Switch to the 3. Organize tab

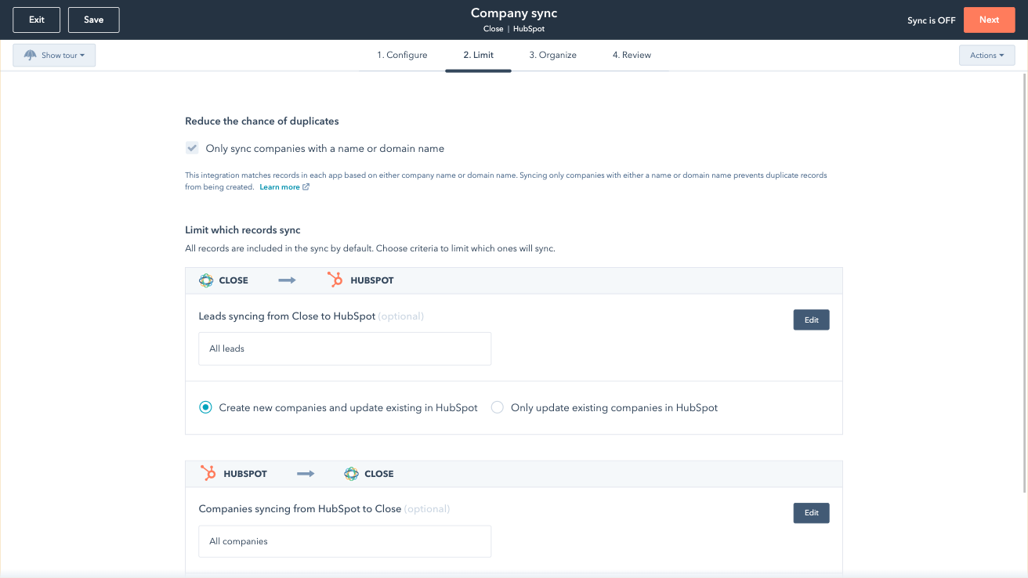(552, 55)
